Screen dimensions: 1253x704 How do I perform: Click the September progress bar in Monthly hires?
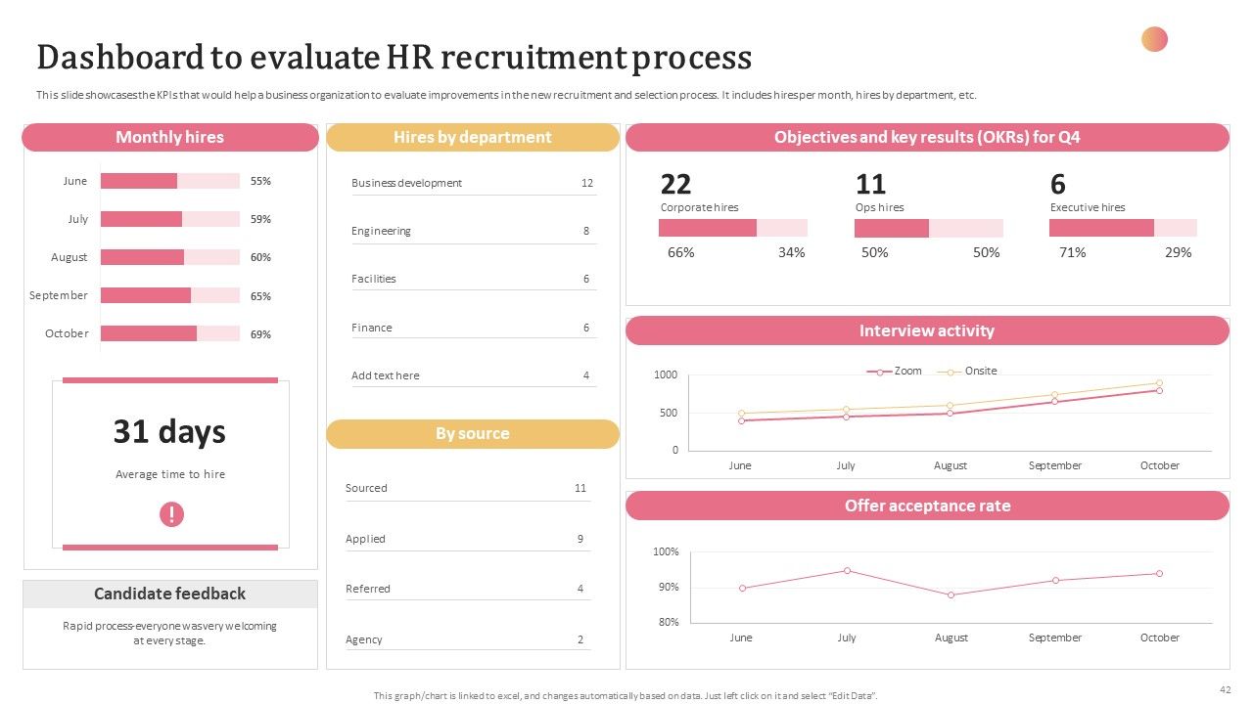pyautogui.click(x=170, y=295)
